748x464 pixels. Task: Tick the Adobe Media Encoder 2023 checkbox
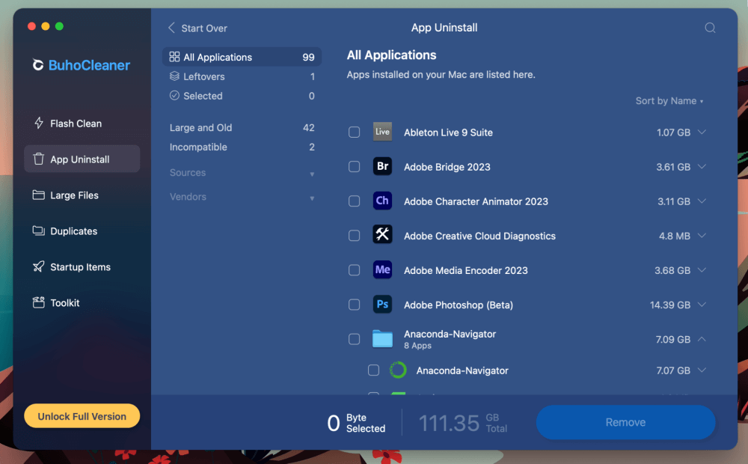[x=354, y=270]
